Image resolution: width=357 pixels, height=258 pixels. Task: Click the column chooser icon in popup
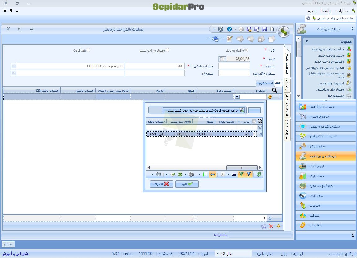point(205,174)
